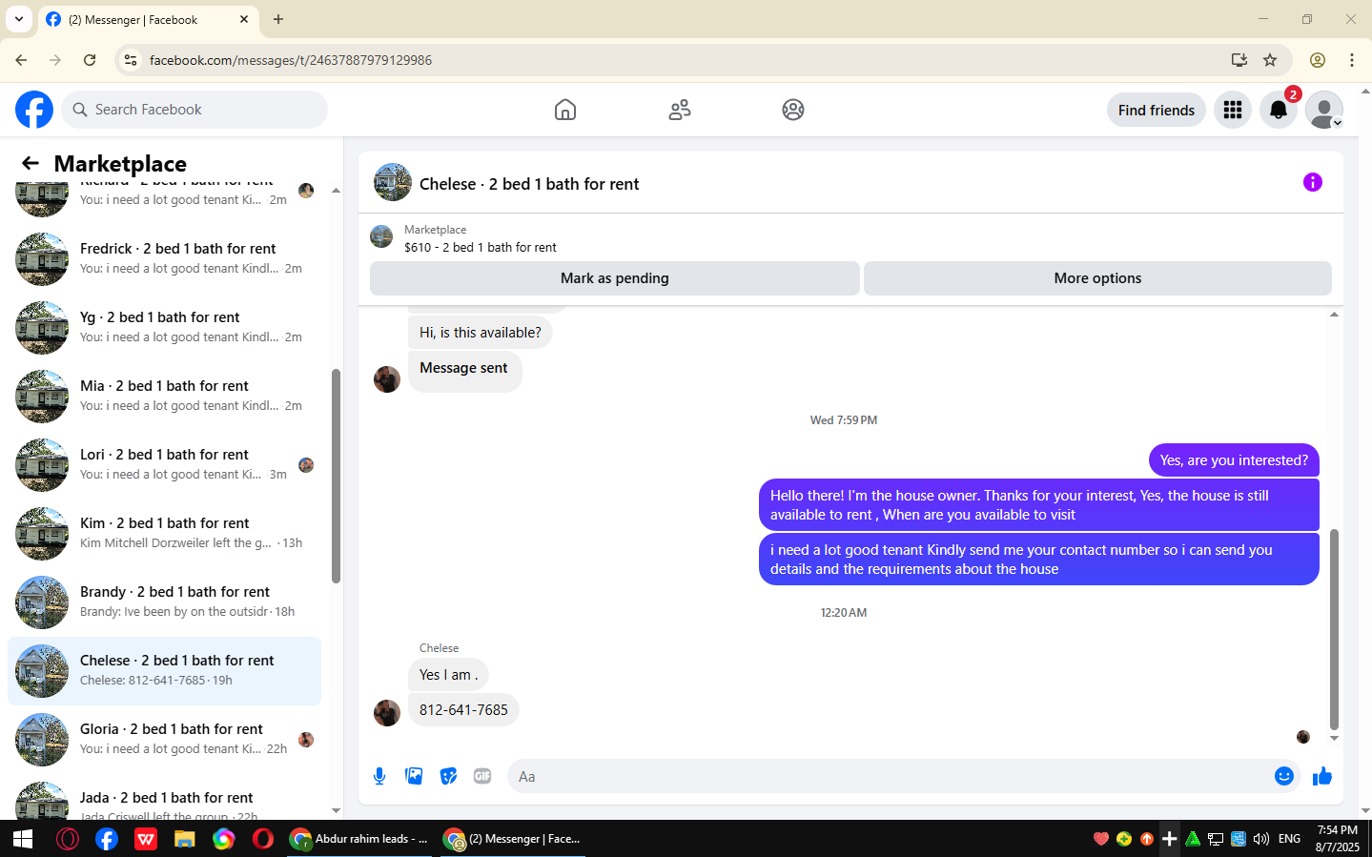1372x857 pixels.
Task: Open File Explorer from the taskbar
Action: 184,839
